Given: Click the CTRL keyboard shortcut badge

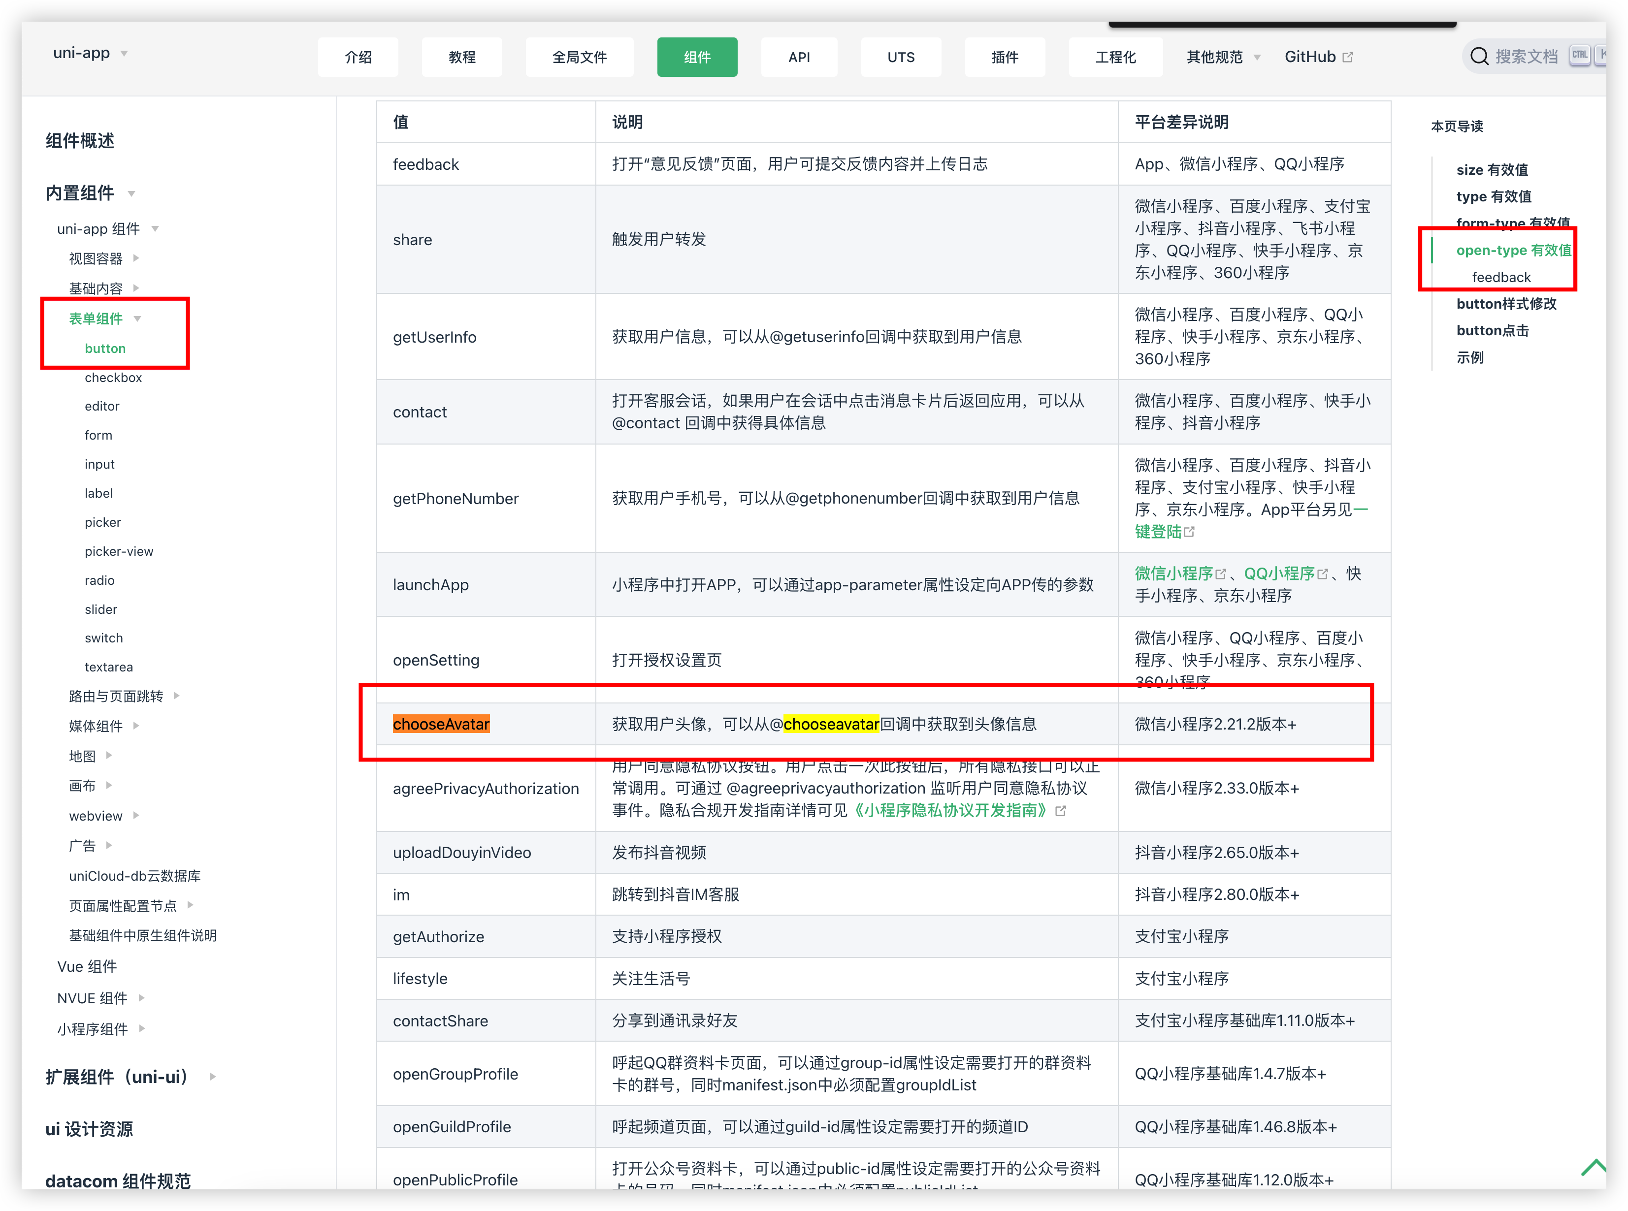Looking at the screenshot, I should pos(1580,55).
